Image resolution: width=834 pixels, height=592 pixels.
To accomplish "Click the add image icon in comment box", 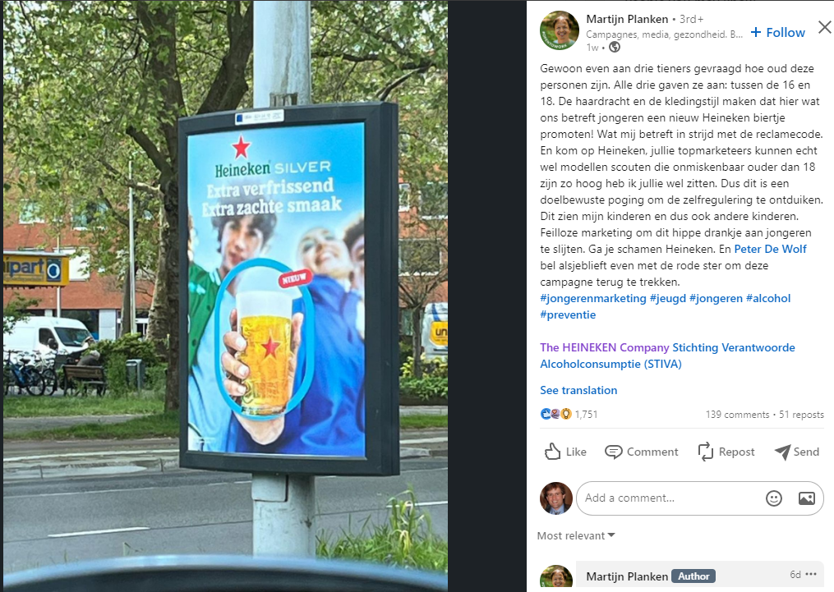I will tap(806, 498).
